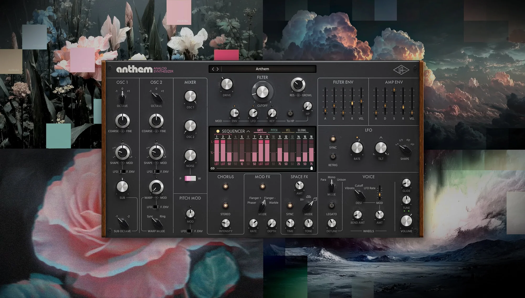Click the To HP filter button
The height and width of the screenshot is (298, 525).
click(x=290, y=113)
